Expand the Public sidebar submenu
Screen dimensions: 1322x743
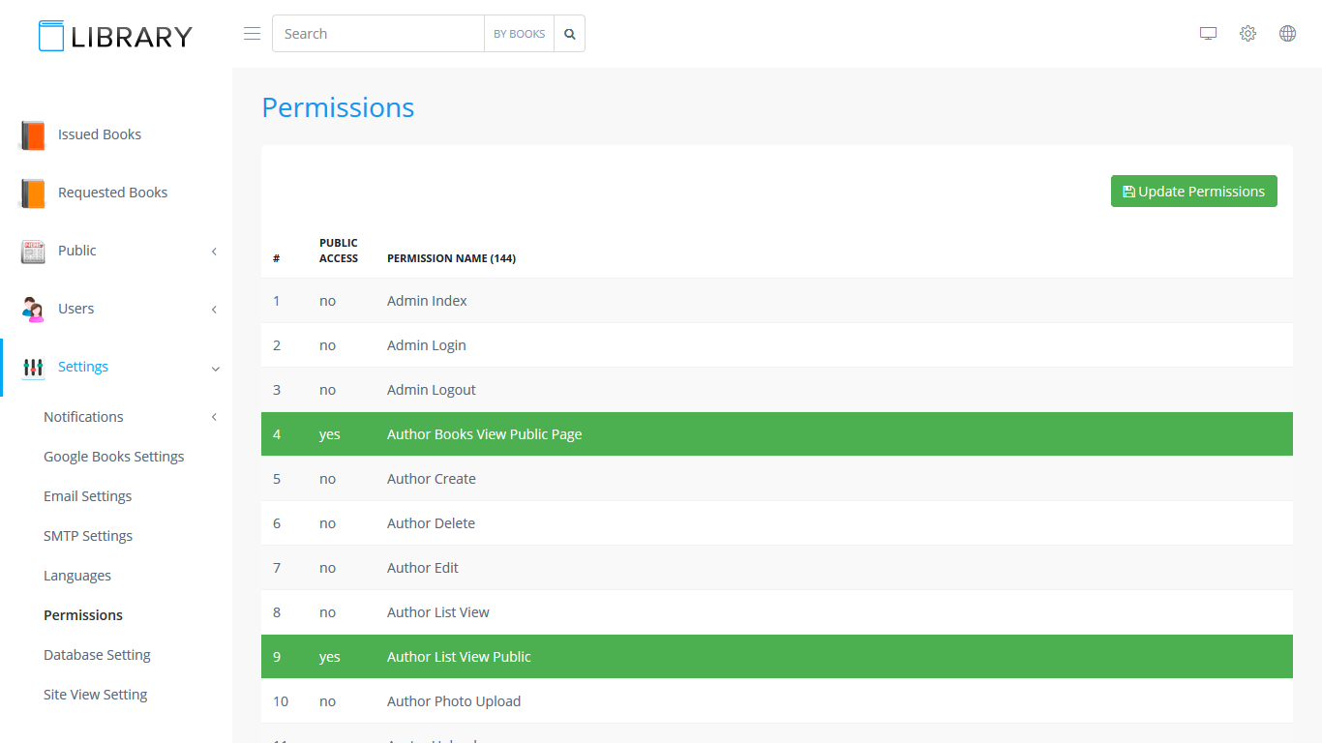click(x=214, y=252)
